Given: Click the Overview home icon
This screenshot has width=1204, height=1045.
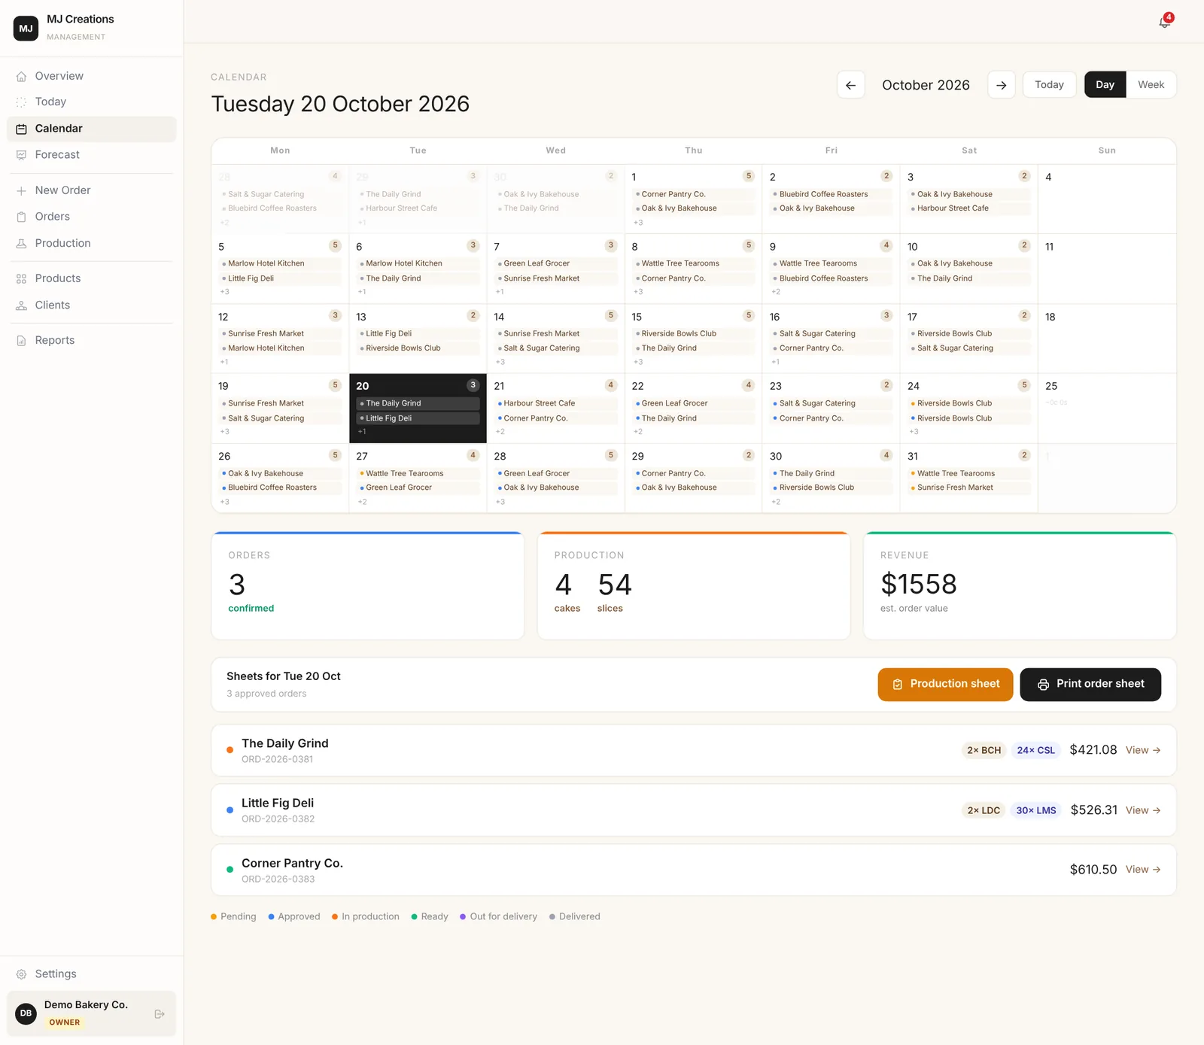Looking at the screenshot, I should click(21, 76).
